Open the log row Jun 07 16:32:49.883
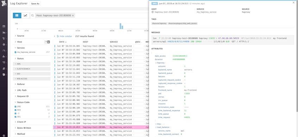 point(101,58)
